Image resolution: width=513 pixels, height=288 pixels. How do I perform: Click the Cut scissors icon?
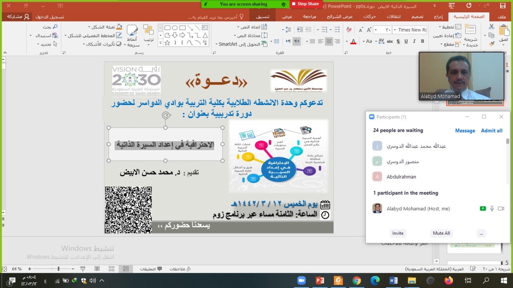(491, 26)
